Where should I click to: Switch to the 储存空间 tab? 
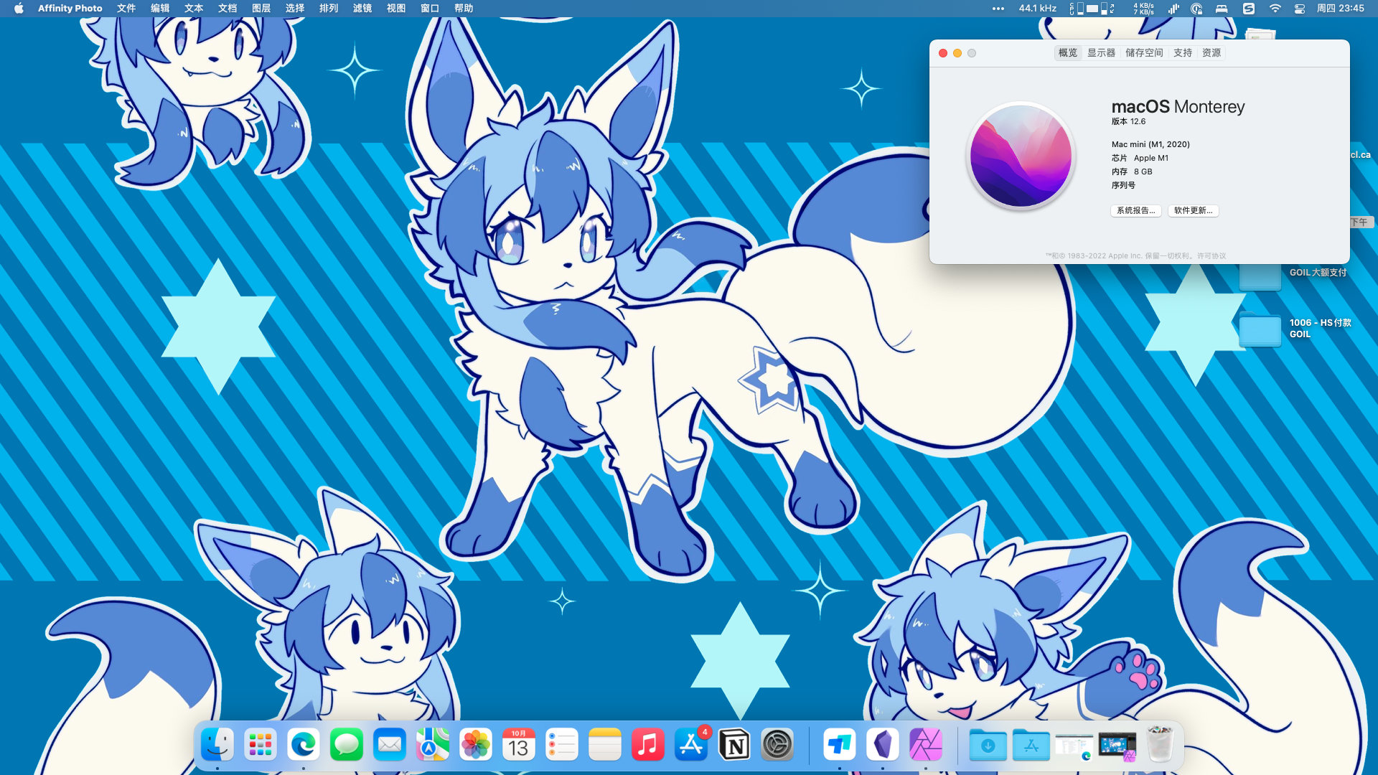click(x=1144, y=53)
